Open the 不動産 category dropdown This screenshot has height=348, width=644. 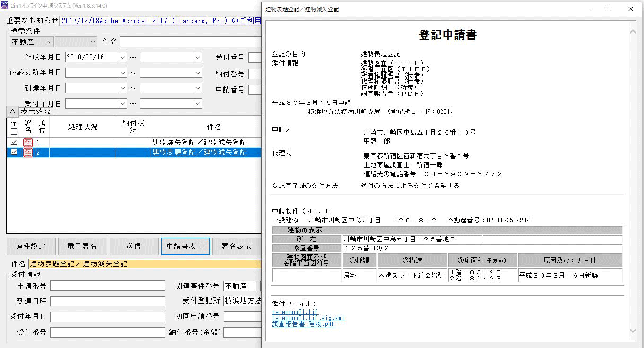[x=49, y=42]
